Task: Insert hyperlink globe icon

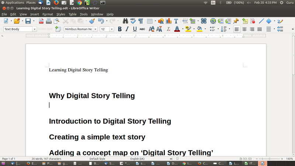Action: [x=213, y=21]
